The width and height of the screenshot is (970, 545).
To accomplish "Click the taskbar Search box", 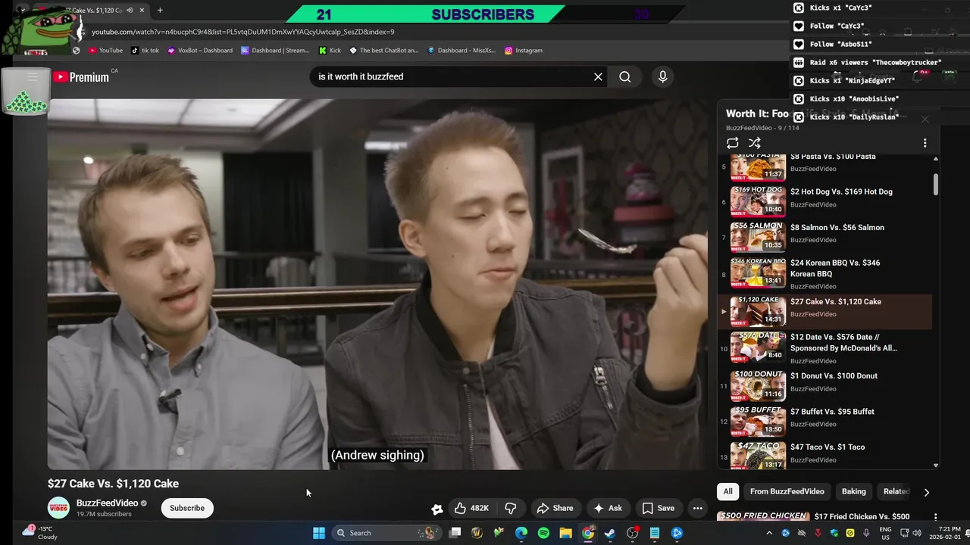I will tap(386, 533).
